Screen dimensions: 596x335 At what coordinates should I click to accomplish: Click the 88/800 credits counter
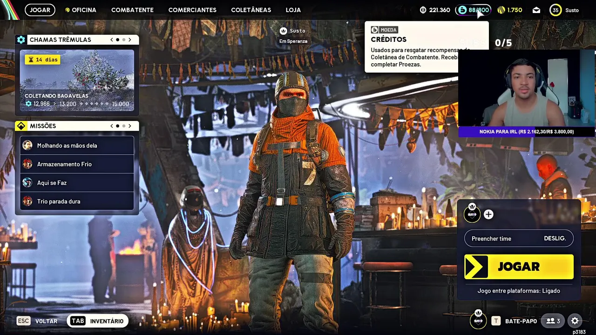pyautogui.click(x=473, y=10)
